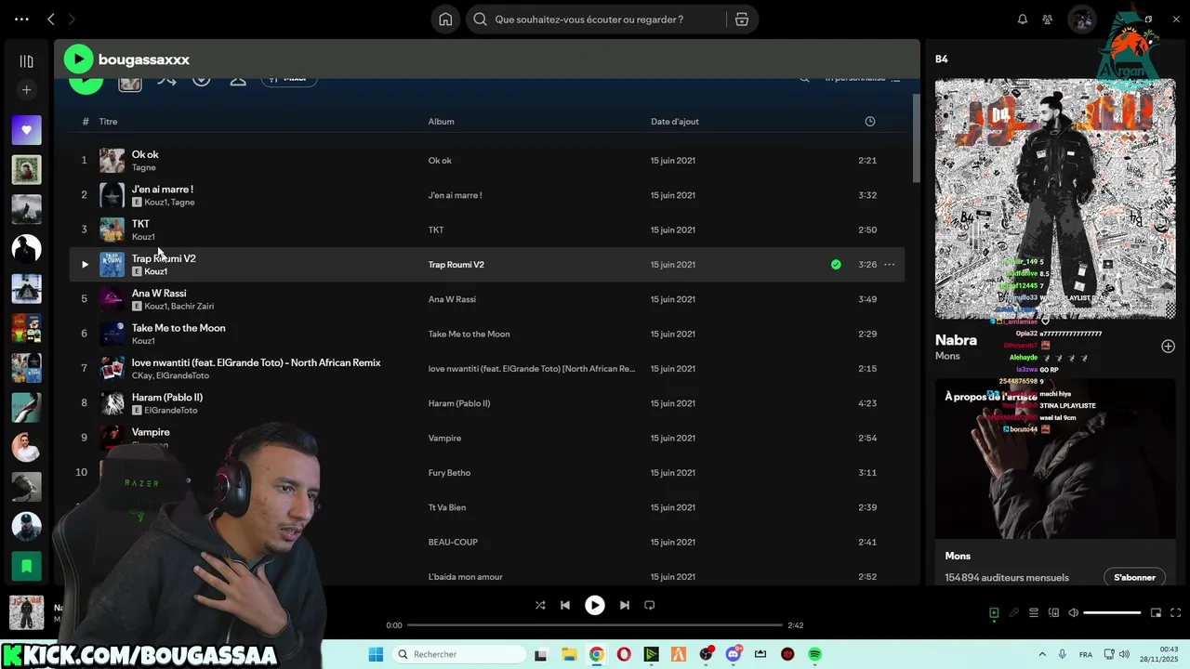The height and width of the screenshot is (669, 1190).
Task: Open Google Chrome from the taskbar
Action: point(596,655)
